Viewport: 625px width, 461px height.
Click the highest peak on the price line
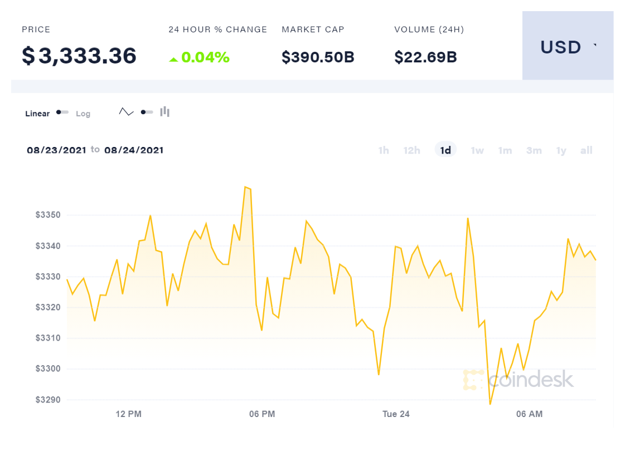[245, 187]
